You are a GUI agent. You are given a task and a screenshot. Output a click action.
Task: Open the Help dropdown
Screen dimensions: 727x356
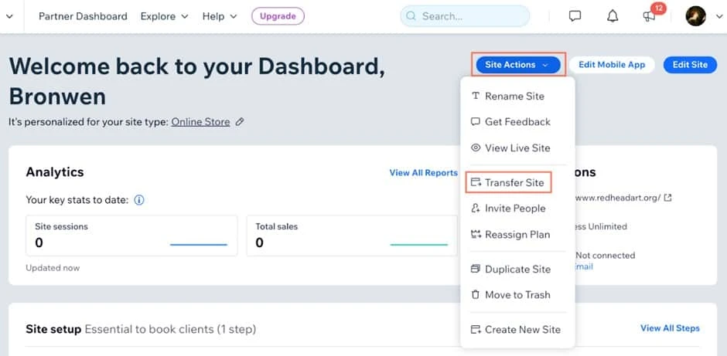click(219, 16)
